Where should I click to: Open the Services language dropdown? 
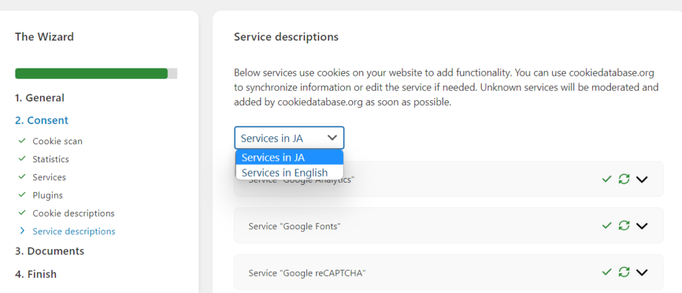[x=289, y=138]
